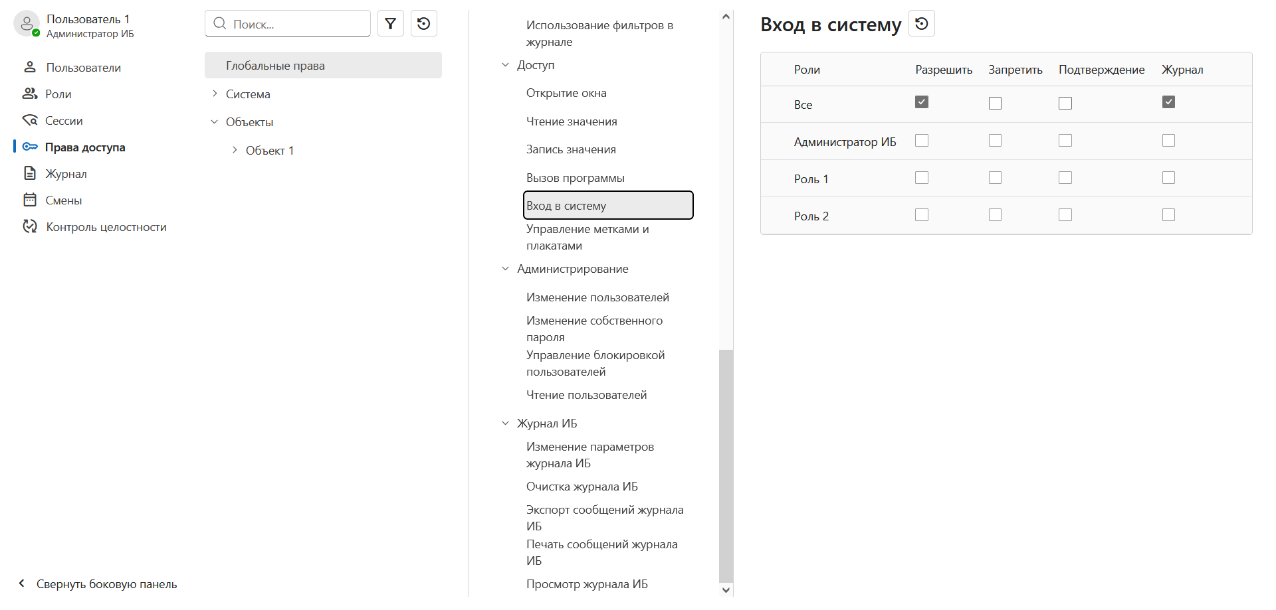Click Свернуть боковую панель link
The image size is (1276, 610).
point(106,584)
